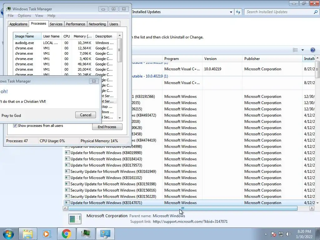320x240 pixels.
Task: Click the icon of KB3159398 security update
Action: pyautogui.click(x=67, y=184)
